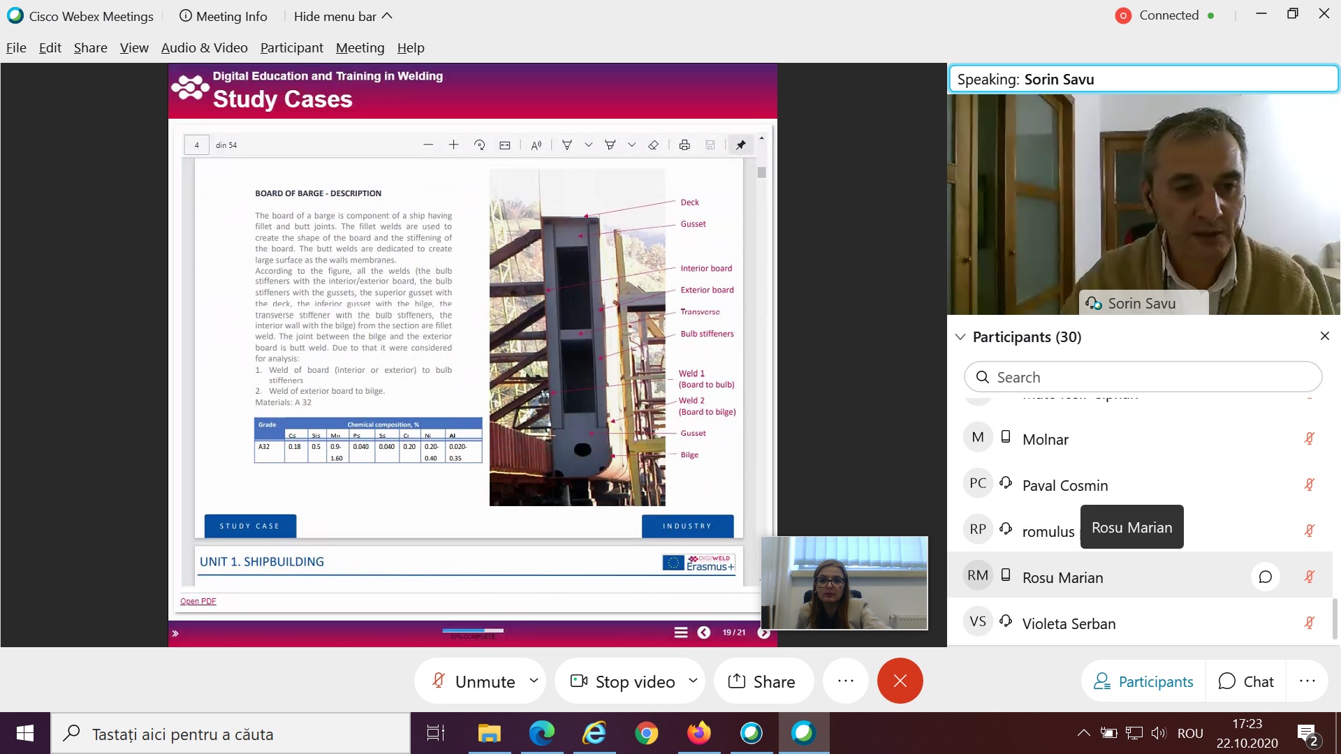Open the Audio & Video menu
This screenshot has height=754, width=1341.
204,47
